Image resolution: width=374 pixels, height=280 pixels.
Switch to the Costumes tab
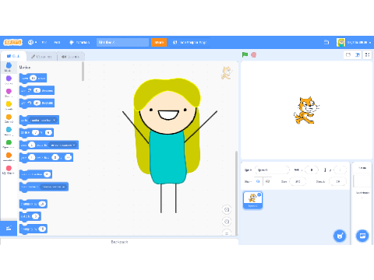[41, 57]
